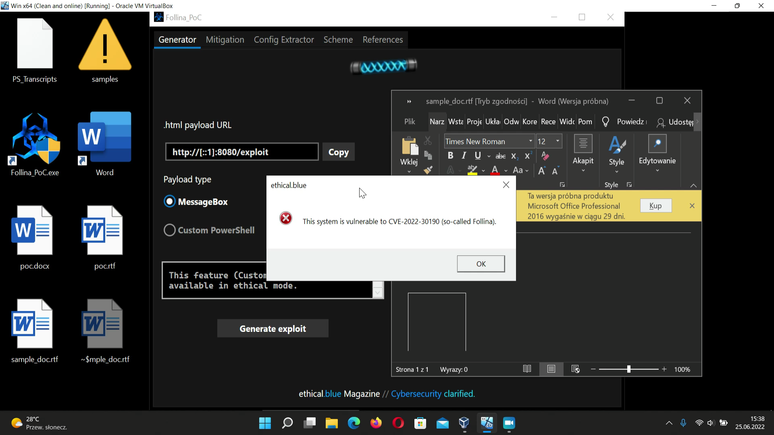The image size is (774, 435).
Task: Click the zoom in plus button
Action: coord(664,369)
